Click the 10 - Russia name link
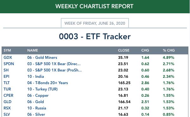The height and width of the screenshot is (117, 190). (x=37, y=108)
